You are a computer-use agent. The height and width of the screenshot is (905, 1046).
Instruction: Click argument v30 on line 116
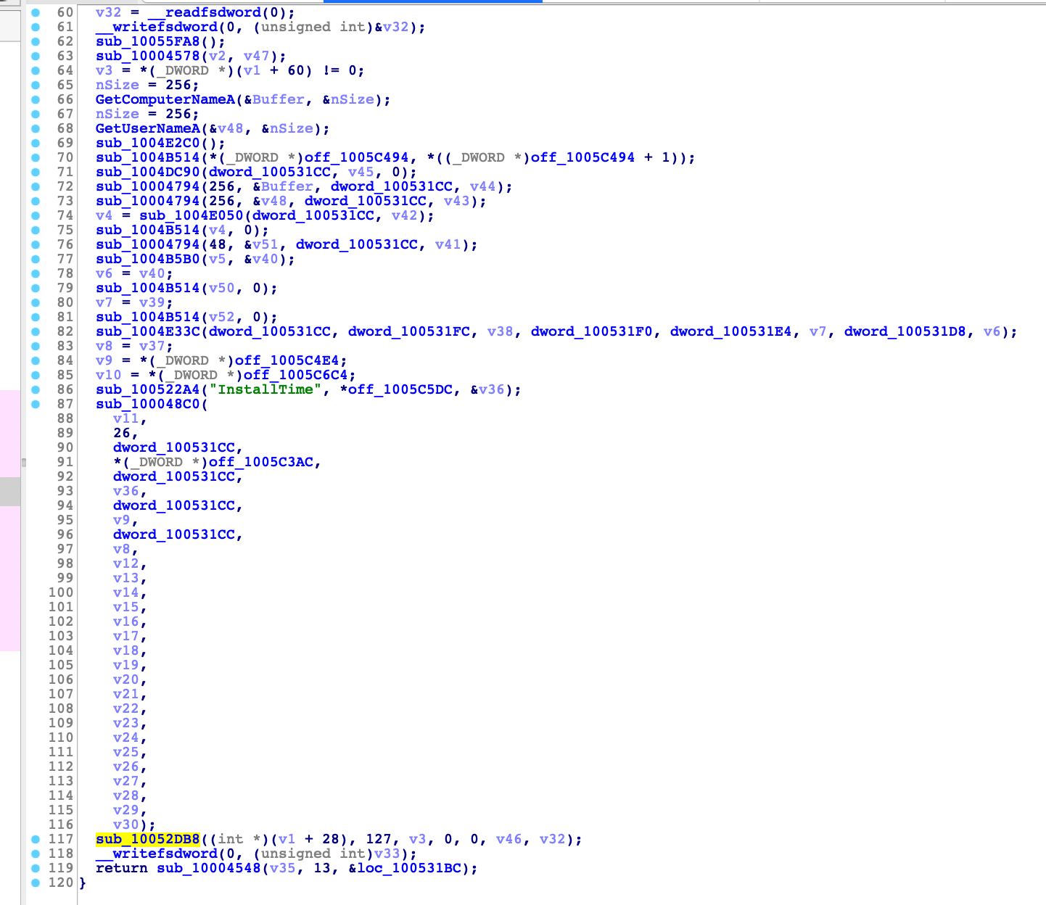(125, 825)
